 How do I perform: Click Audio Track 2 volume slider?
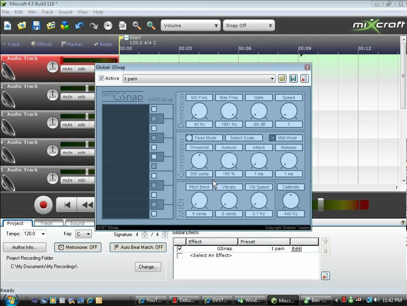pos(87,88)
